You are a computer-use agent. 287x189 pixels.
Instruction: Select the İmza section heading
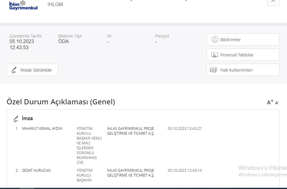pos(27,118)
